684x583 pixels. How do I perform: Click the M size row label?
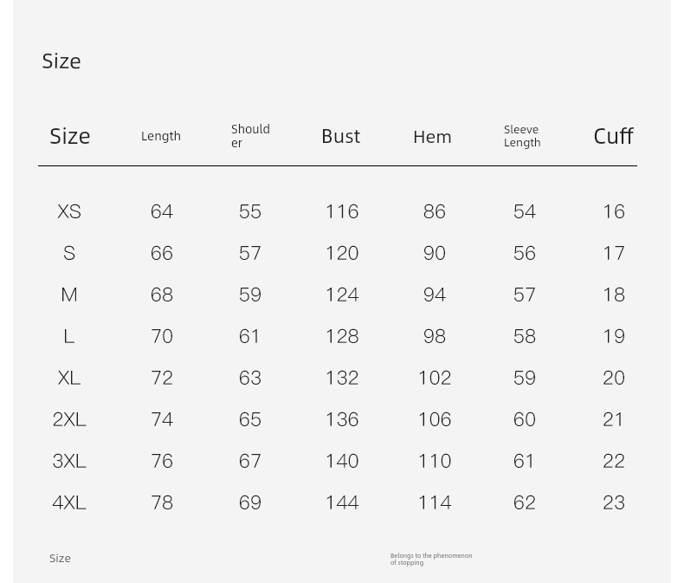point(69,295)
